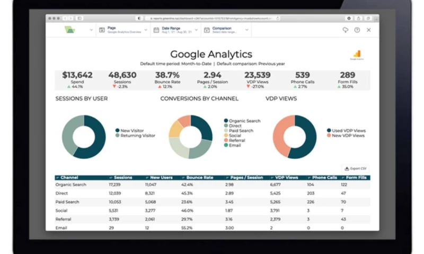This screenshot has height=254, width=424.
Task: Click the Conversions by Channel donut chart
Action: pos(191,137)
